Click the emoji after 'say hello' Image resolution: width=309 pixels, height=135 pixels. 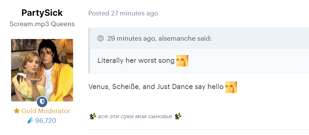[x=231, y=87]
